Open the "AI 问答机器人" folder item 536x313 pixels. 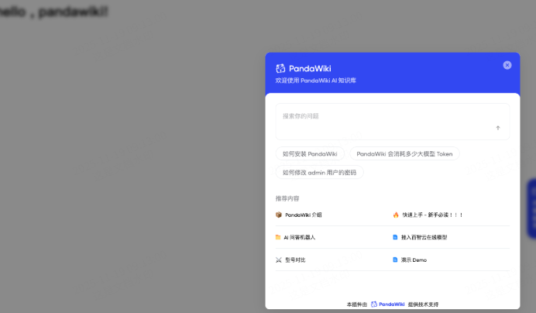tap(300, 237)
